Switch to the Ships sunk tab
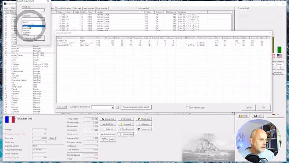 point(77,8)
